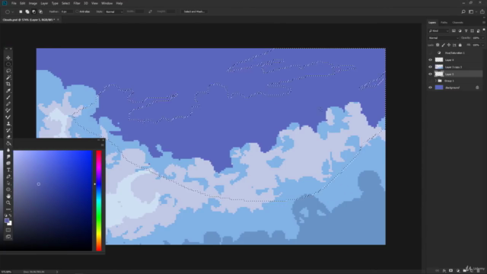Click the New selection mode icon
487x274 pixels.
pos(21,11)
